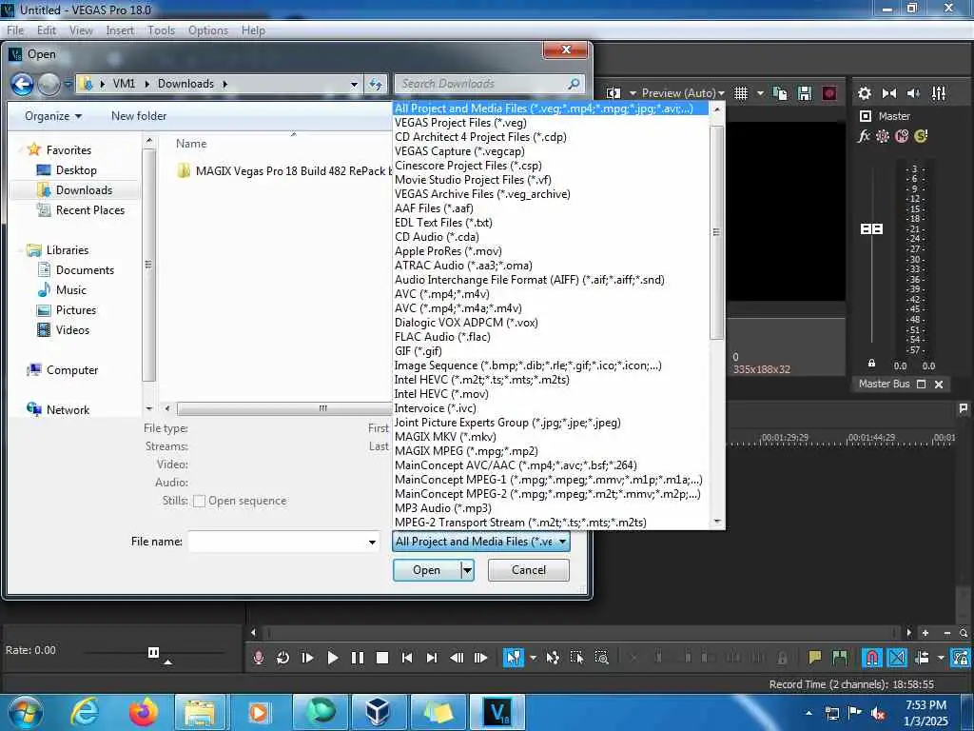
Task: Toggle the Overlays grid icon in preview
Action: point(741,93)
